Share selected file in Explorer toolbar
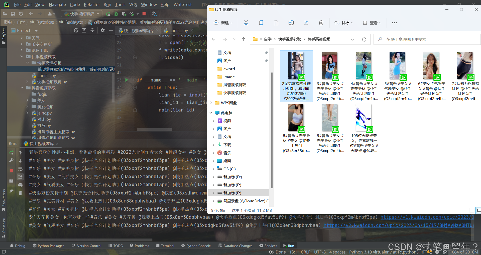The width and height of the screenshot is (481, 255). [x=306, y=23]
